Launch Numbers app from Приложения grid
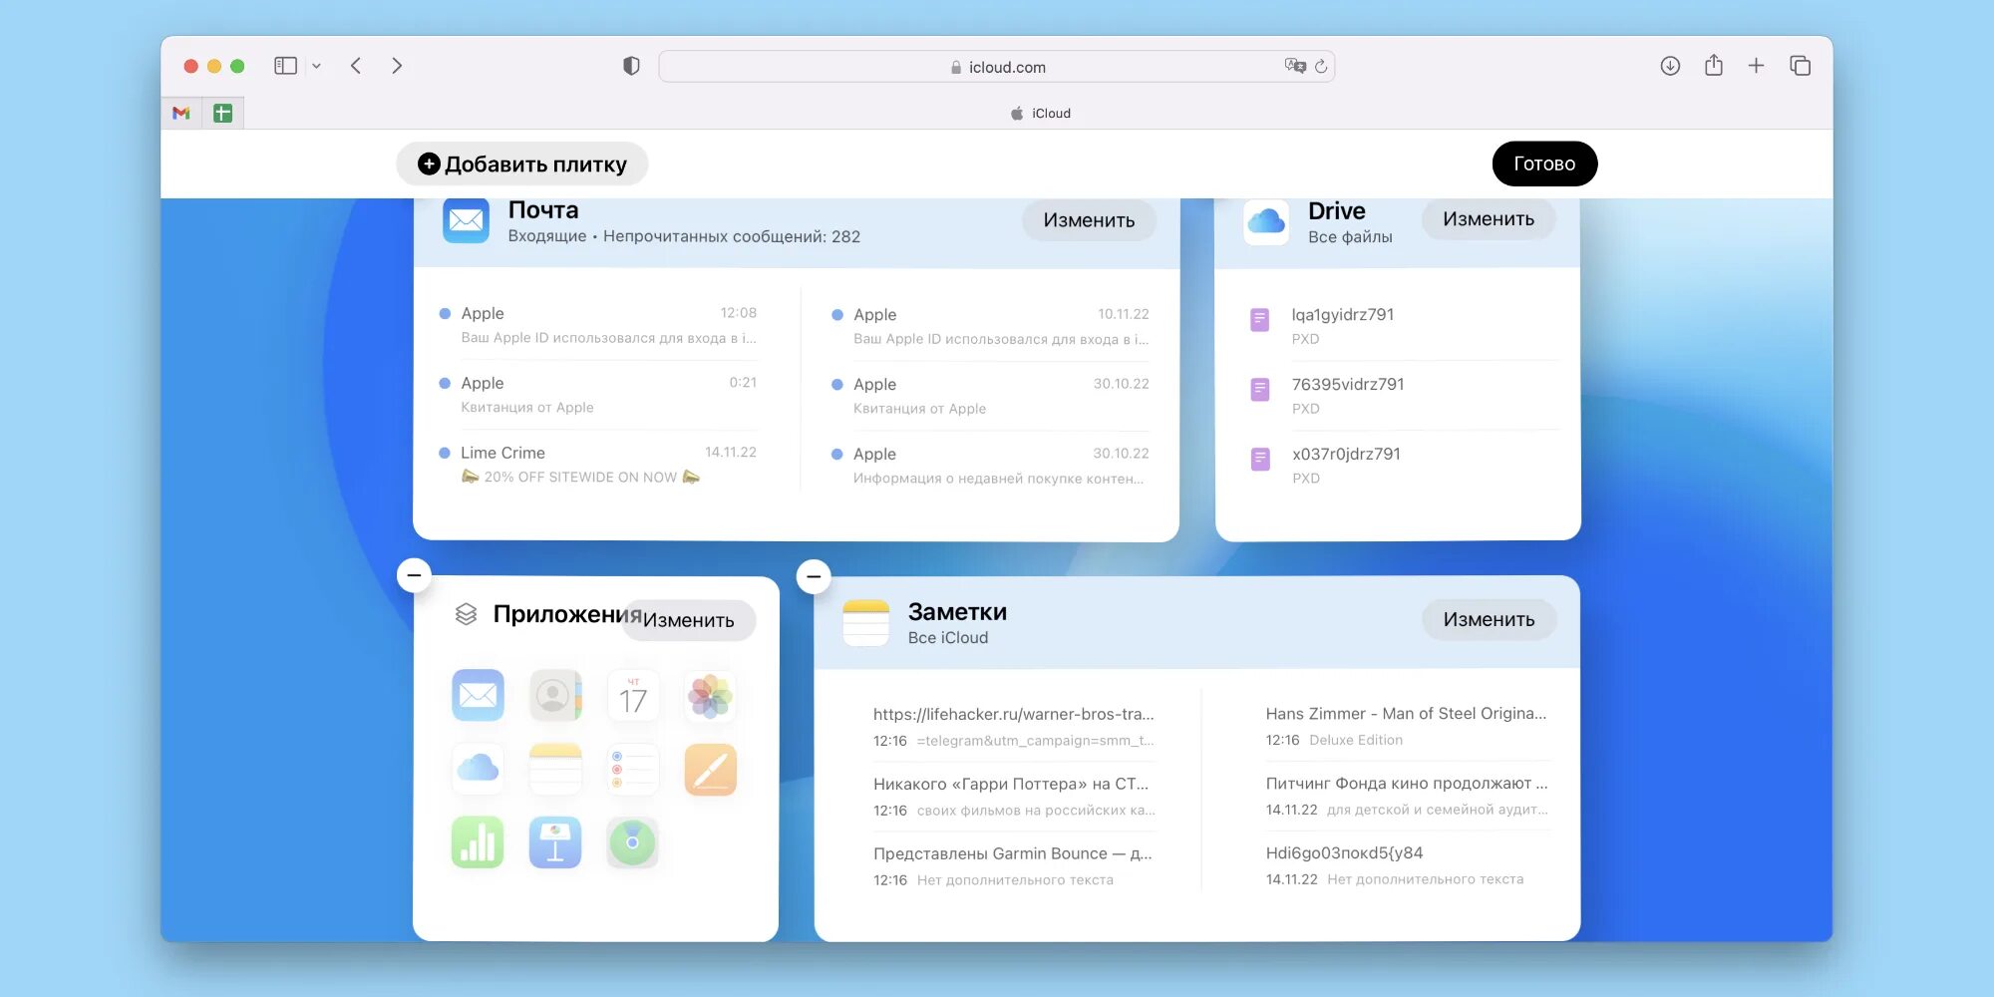The image size is (1994, 997). click(x=478, y=842)
